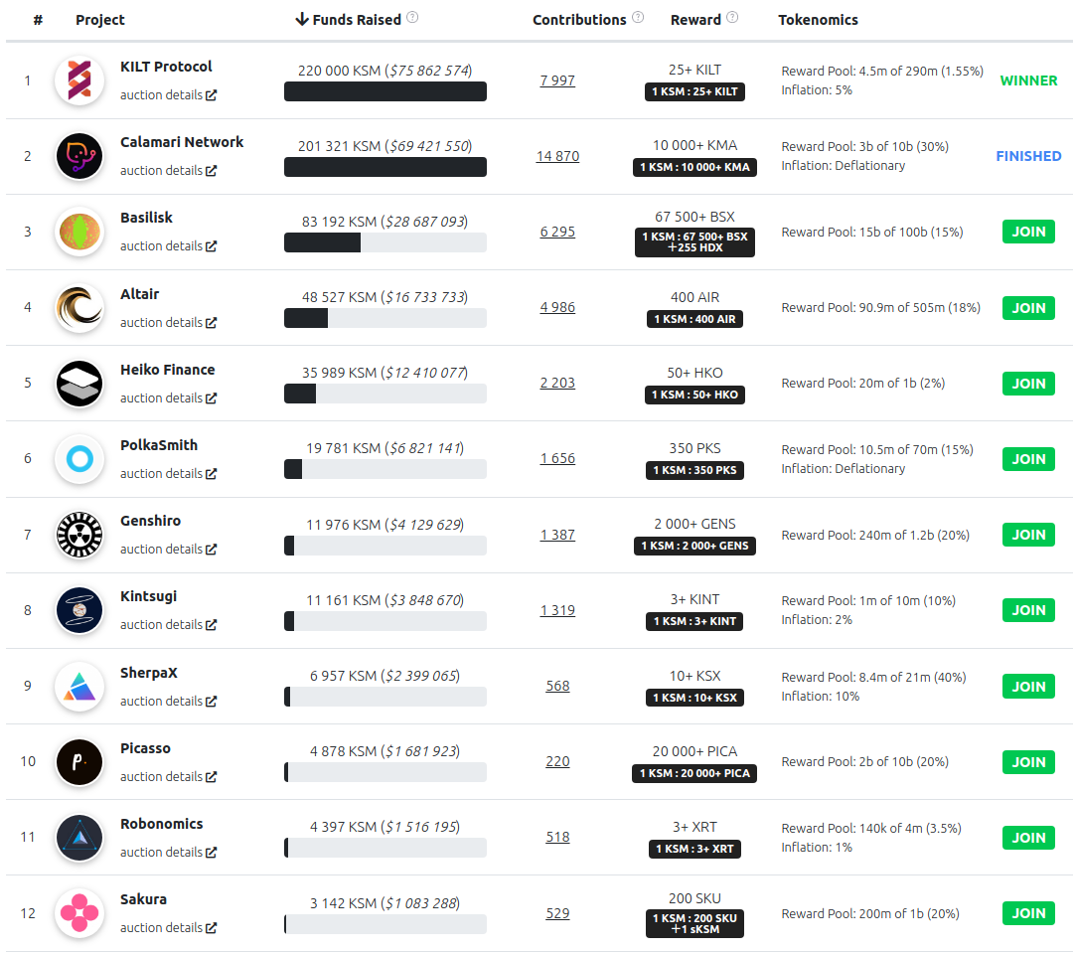Click the Altair swirl logo
This screenshot has width=1076, height=953.
pos(79,308)
